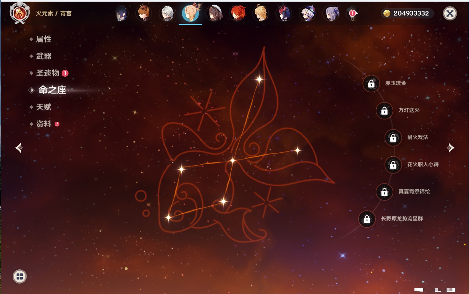
Task: Select the dark-blue-haired character avatar
Action: (121, 14)
